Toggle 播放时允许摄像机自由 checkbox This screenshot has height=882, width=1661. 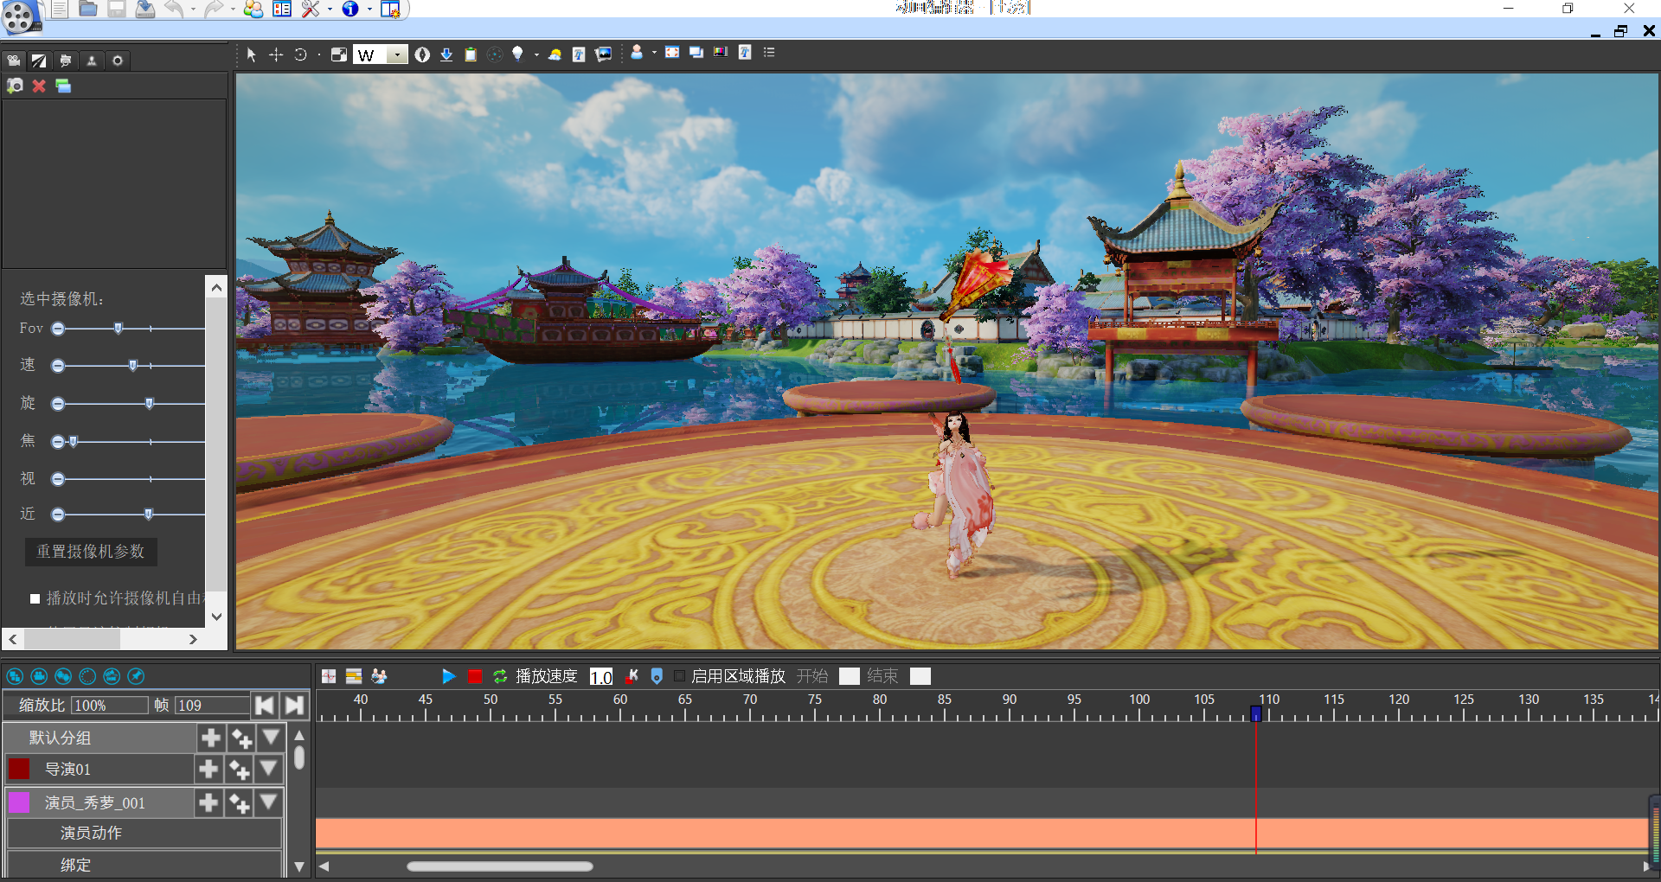[x=35, y=598]
